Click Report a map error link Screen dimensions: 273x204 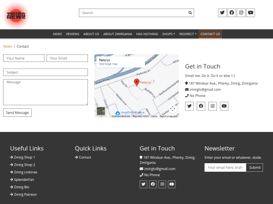(x=169, y=116)
